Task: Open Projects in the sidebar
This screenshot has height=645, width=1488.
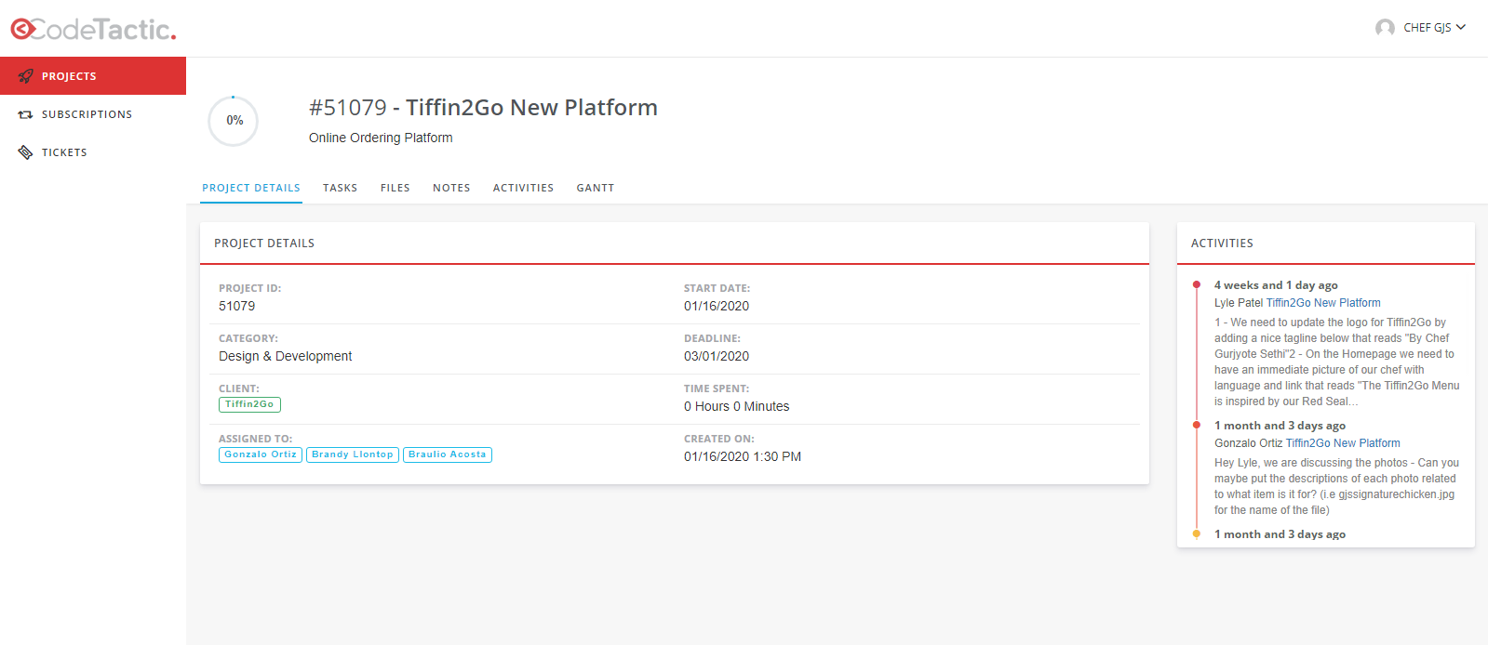Action: (93, 76)
